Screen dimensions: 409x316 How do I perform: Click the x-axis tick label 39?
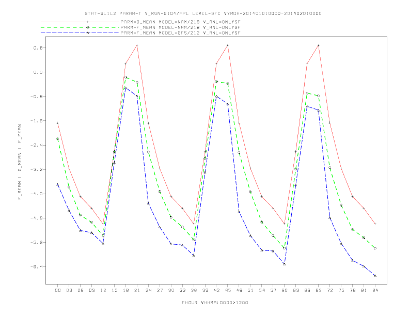click(205, 290)
